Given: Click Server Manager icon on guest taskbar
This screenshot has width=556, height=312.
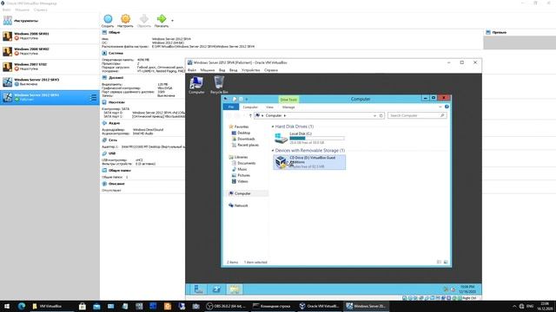Looking at the screenshot, I should pos(199,289).
